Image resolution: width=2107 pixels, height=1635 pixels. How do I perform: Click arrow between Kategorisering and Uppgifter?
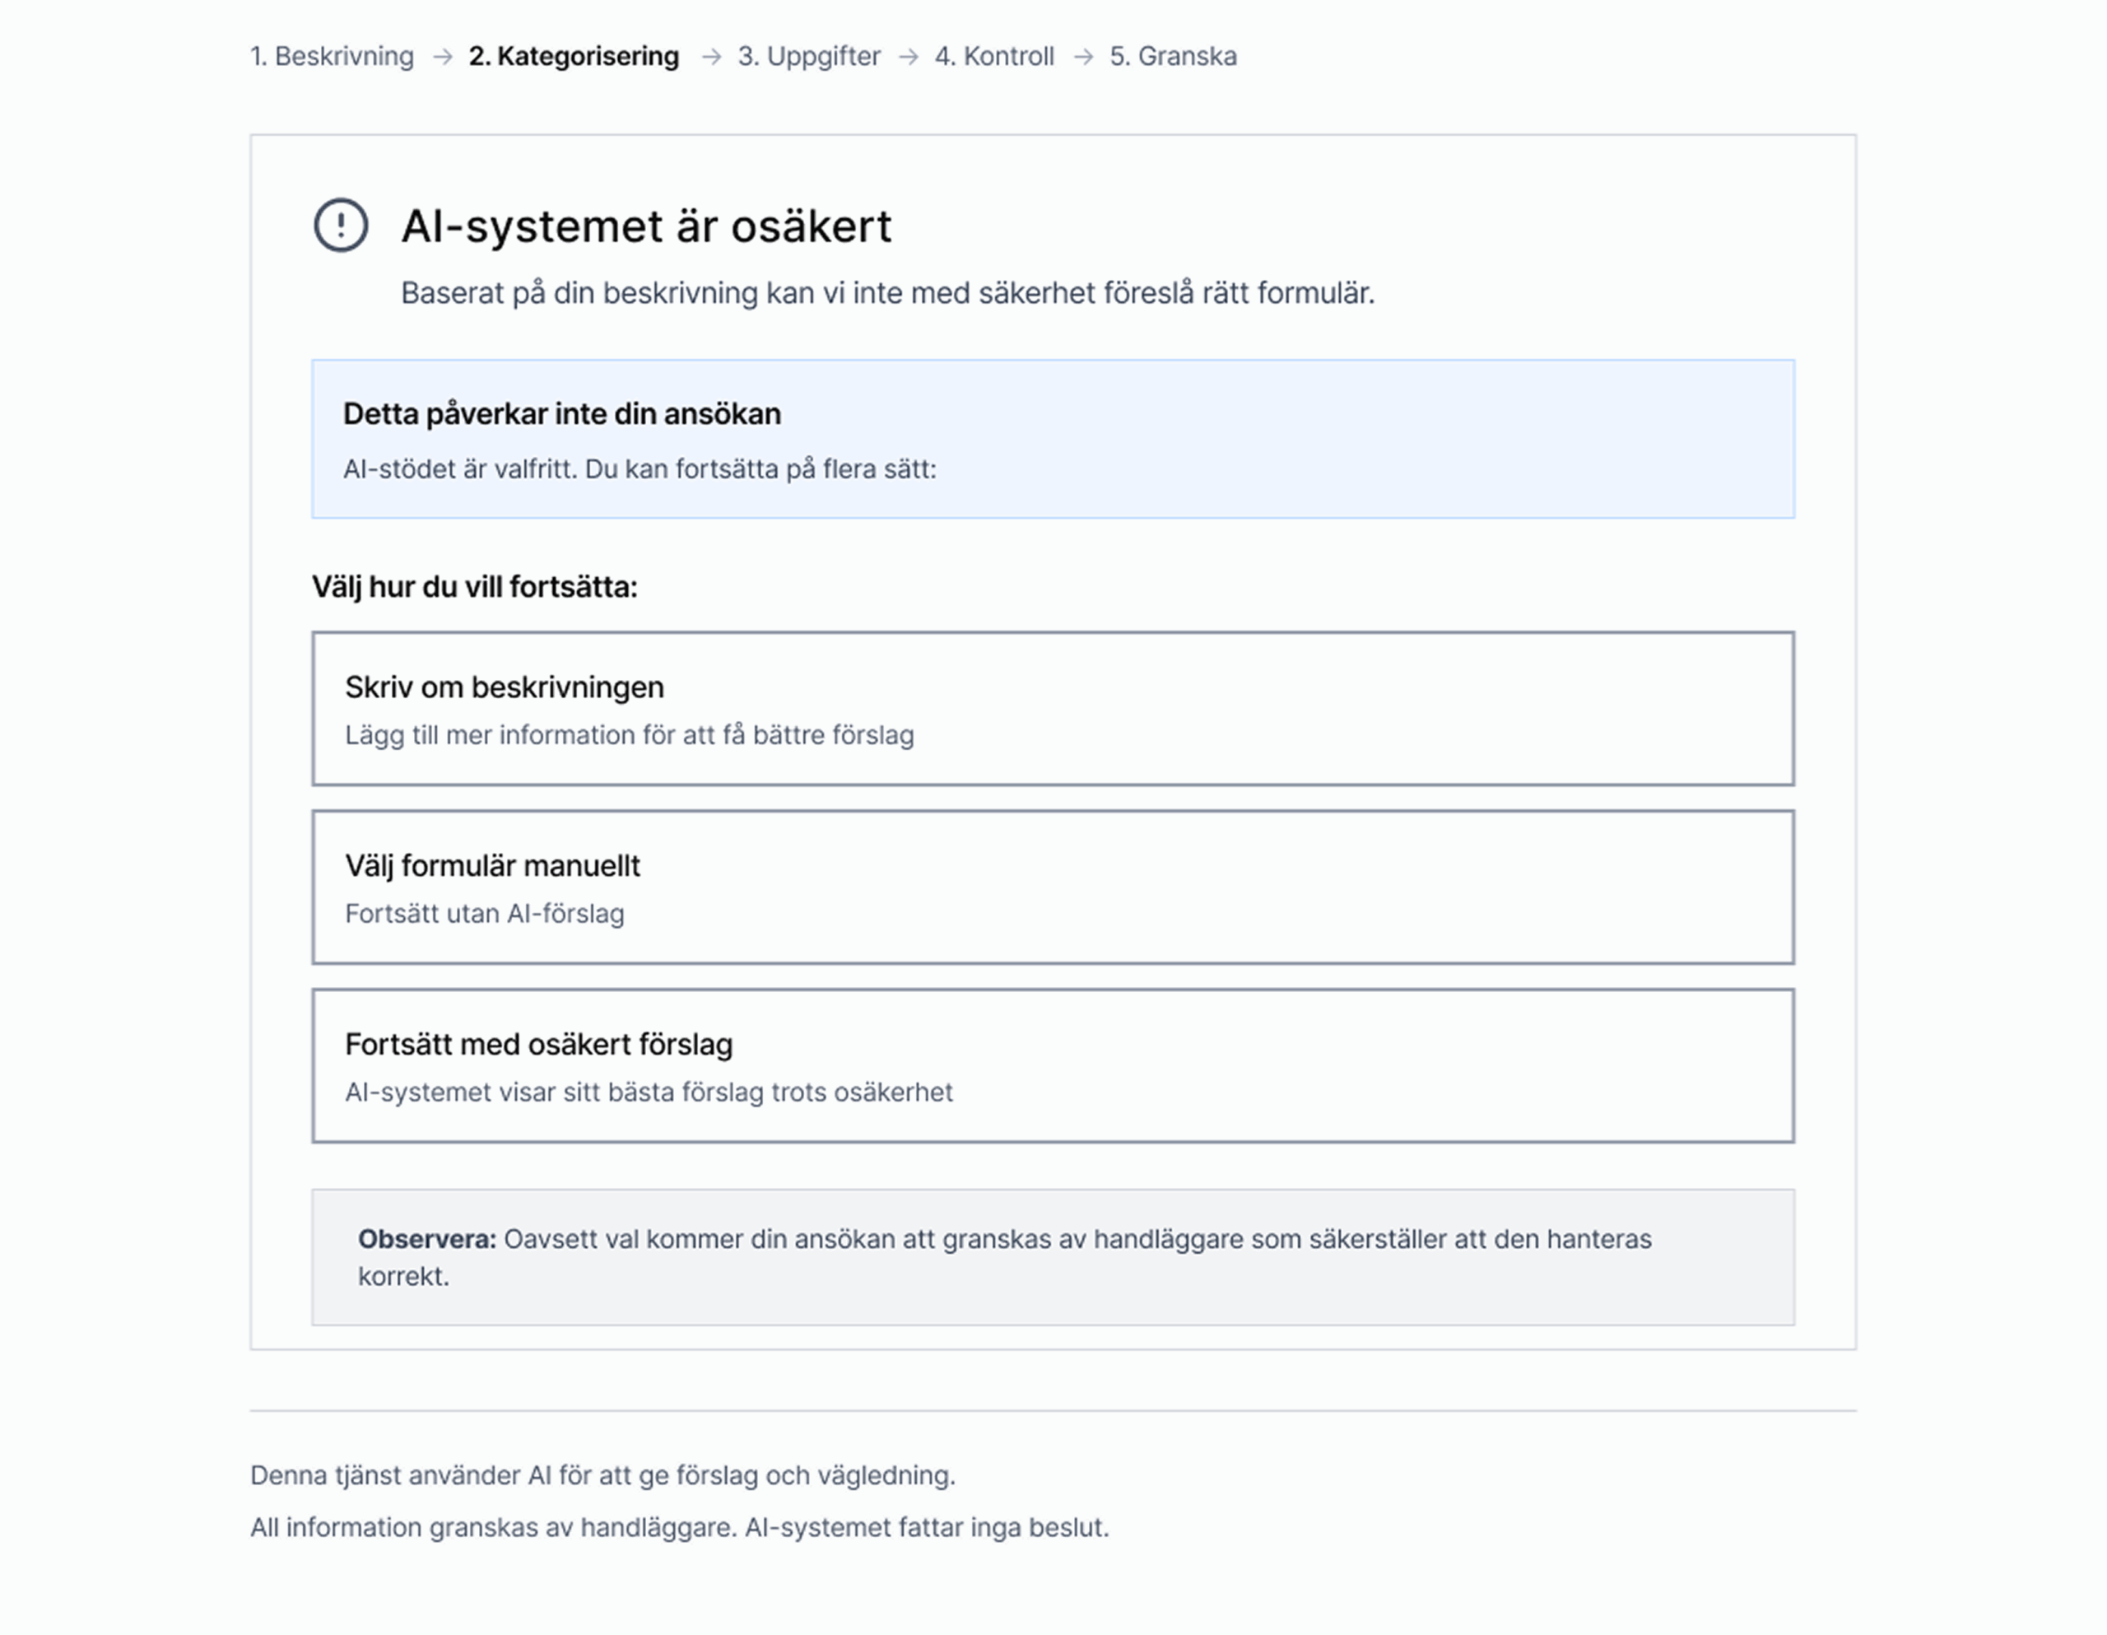click(x=711, y=57)
